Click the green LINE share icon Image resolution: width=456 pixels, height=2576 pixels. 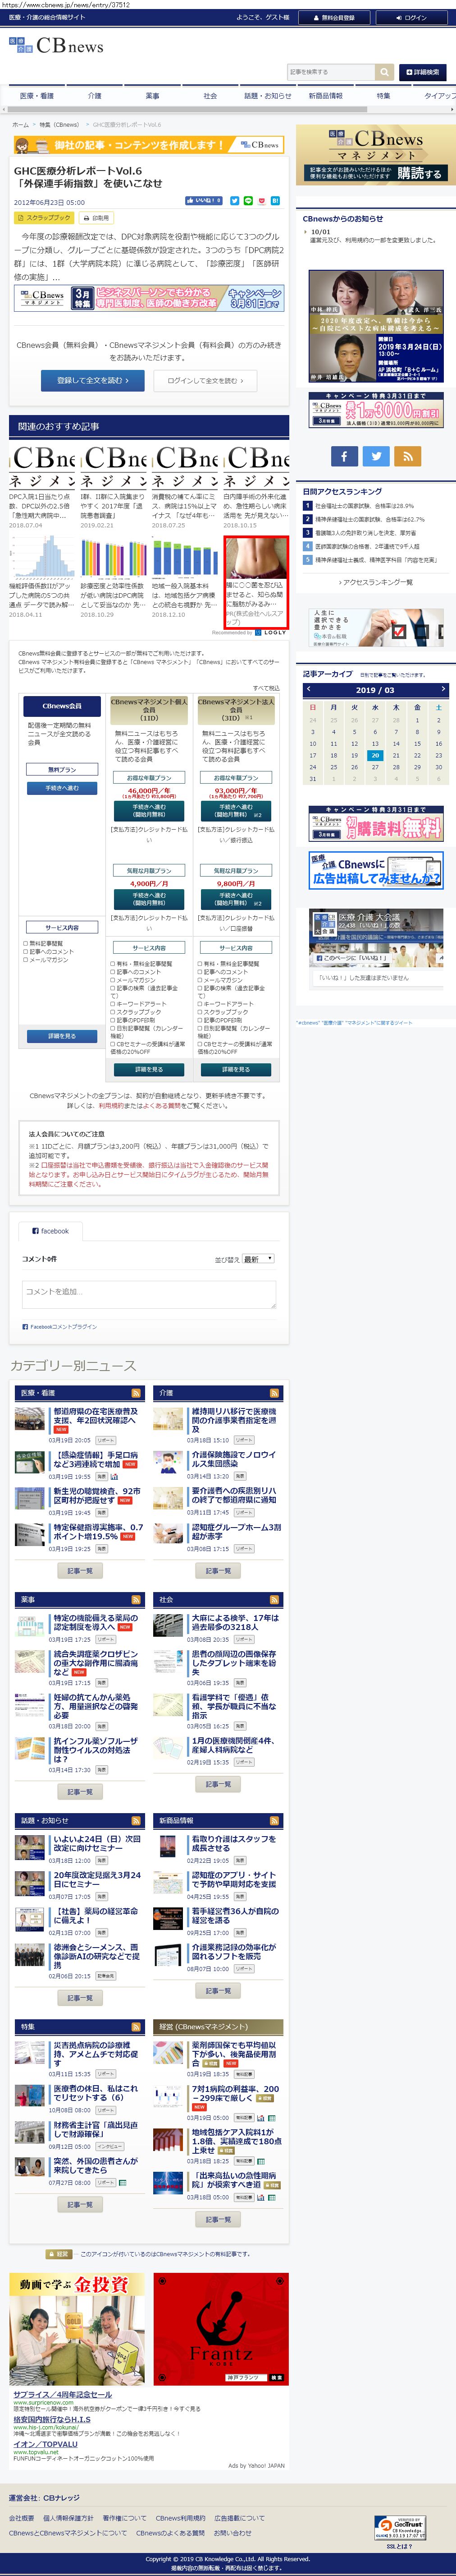pyautogui.click(x=248, y=201)
